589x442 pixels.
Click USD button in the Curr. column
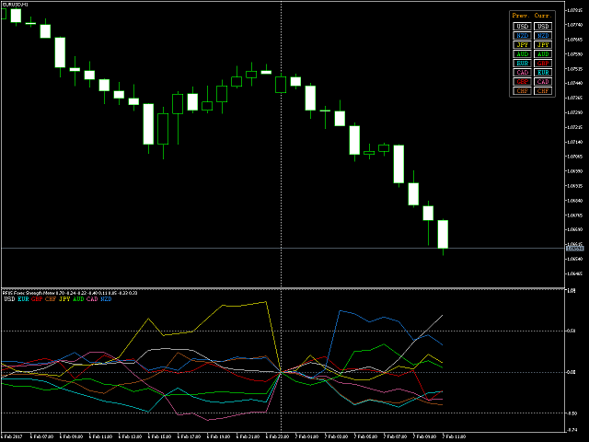coord(544,26)
